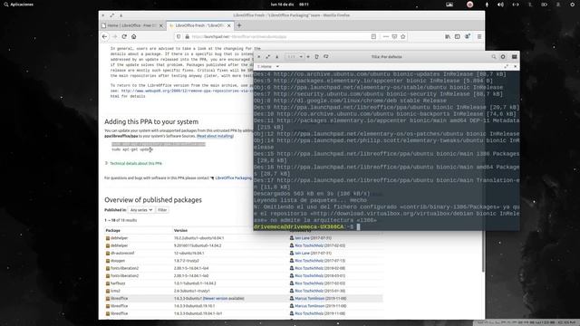Close the Home LibreOffice tab

coord(161,25)
